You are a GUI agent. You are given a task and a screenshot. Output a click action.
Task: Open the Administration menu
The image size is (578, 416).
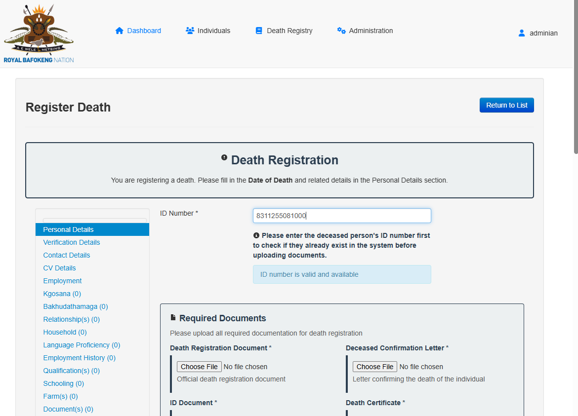click(x=371, y=31)
